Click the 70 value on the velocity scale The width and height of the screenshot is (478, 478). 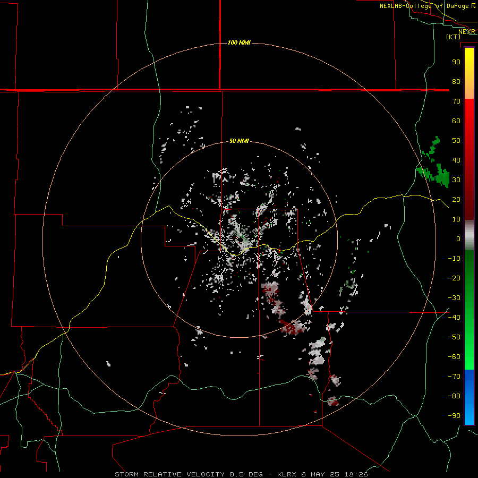(456, 101)
